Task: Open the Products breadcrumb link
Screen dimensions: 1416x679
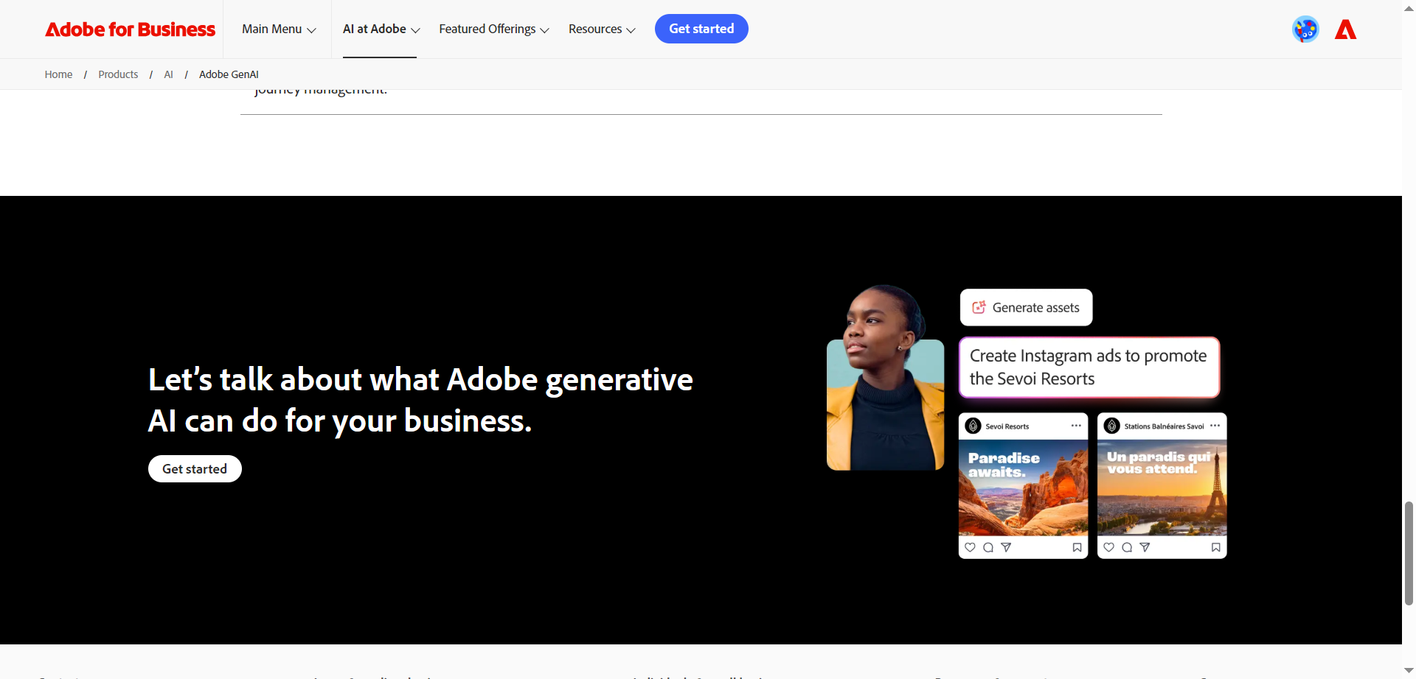Action: click(118, 74)
